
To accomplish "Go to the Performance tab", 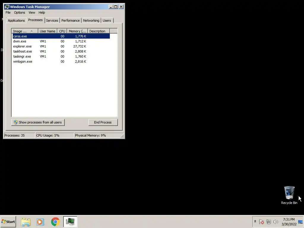I will tap(71, 20).
